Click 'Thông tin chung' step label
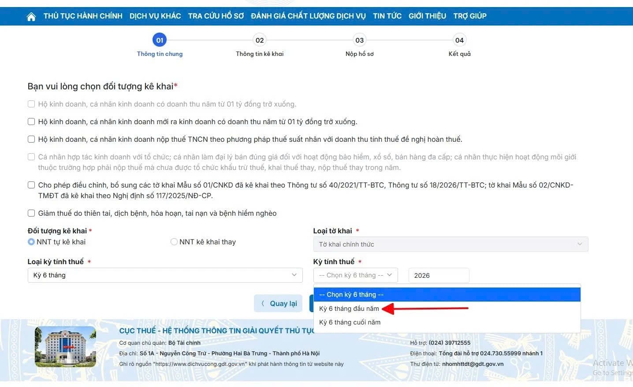This screenshot has width=633, height=387. tap(160, 54)
